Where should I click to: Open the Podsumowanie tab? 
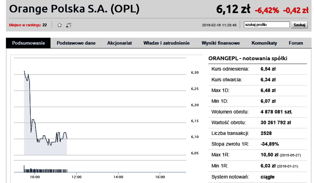click(28, 43)
